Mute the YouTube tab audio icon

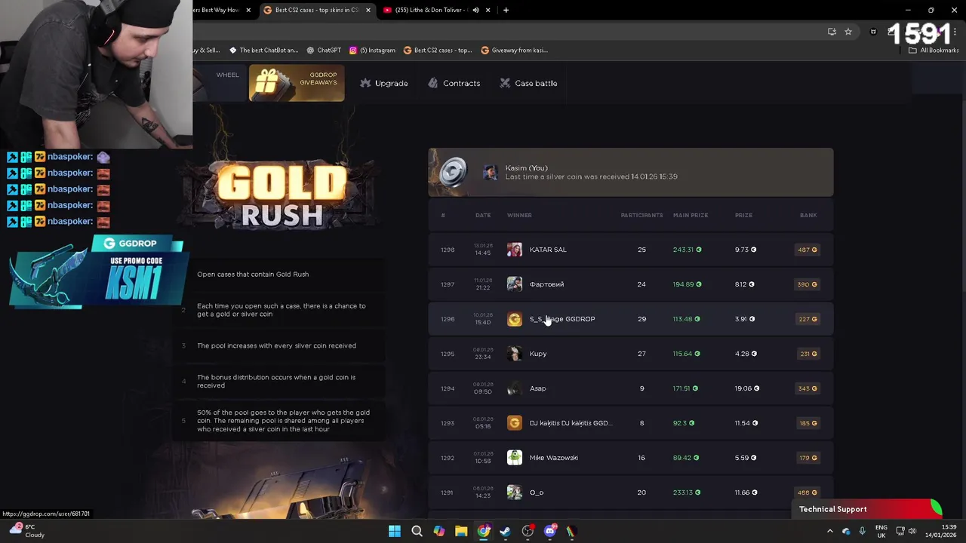coord(475,10)
